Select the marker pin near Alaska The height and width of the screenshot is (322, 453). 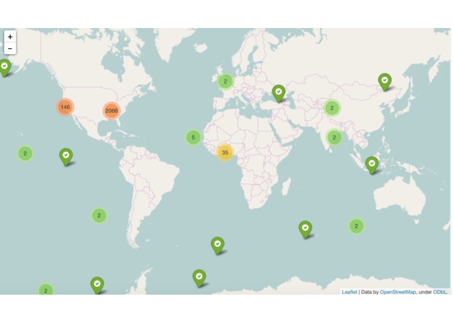pos(5,68)
